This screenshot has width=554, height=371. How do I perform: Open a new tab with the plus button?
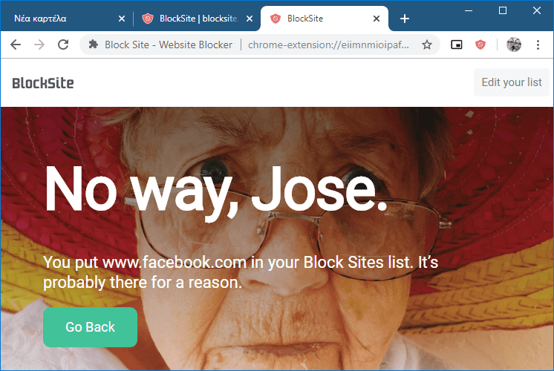pyautogui.click(x=405, y=19)
